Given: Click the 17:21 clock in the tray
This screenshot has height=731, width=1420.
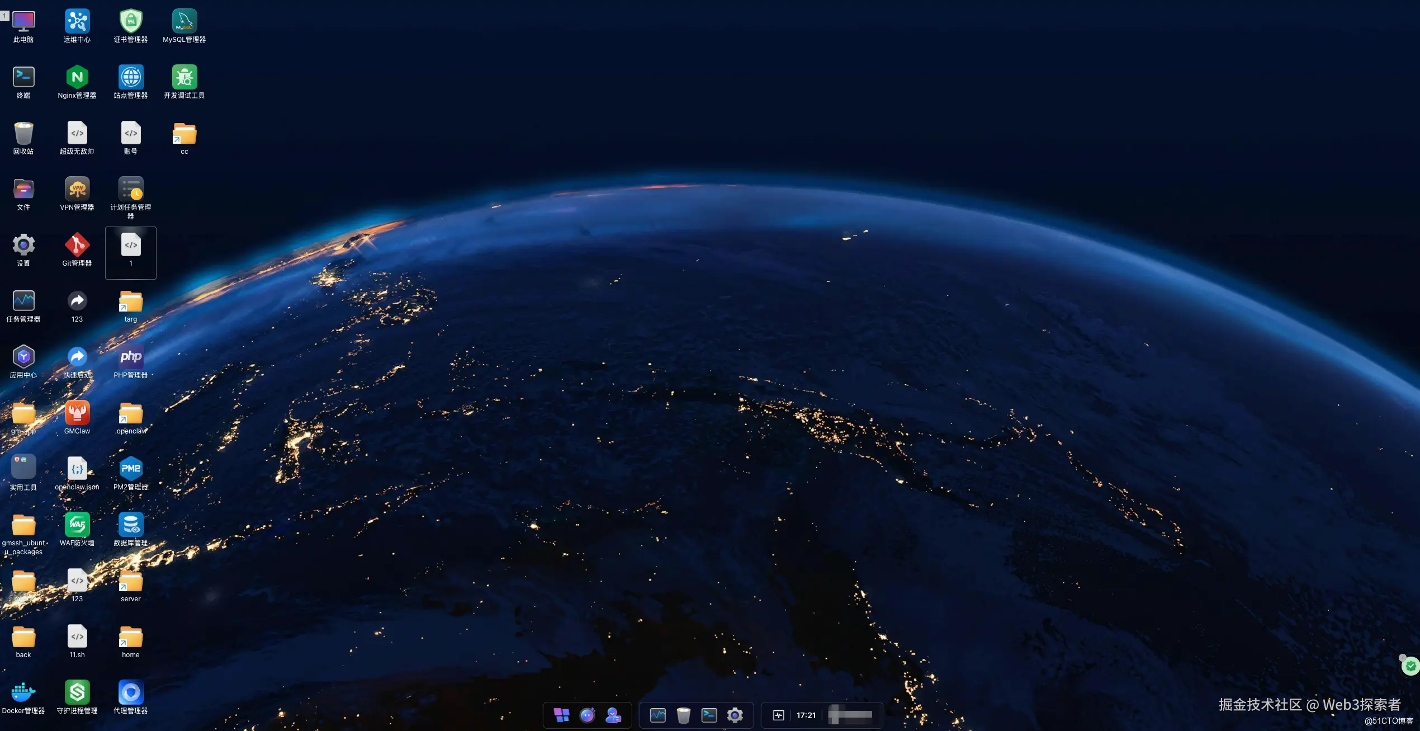Looking at the screenshot, I should coord(806,715).
